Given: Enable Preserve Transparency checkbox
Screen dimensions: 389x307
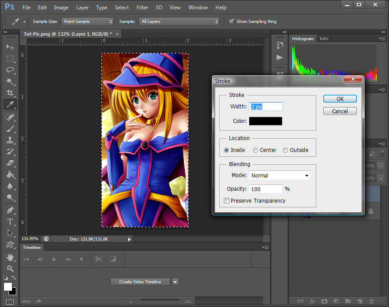Looking at the screenshot, I should tap(226, 200).
